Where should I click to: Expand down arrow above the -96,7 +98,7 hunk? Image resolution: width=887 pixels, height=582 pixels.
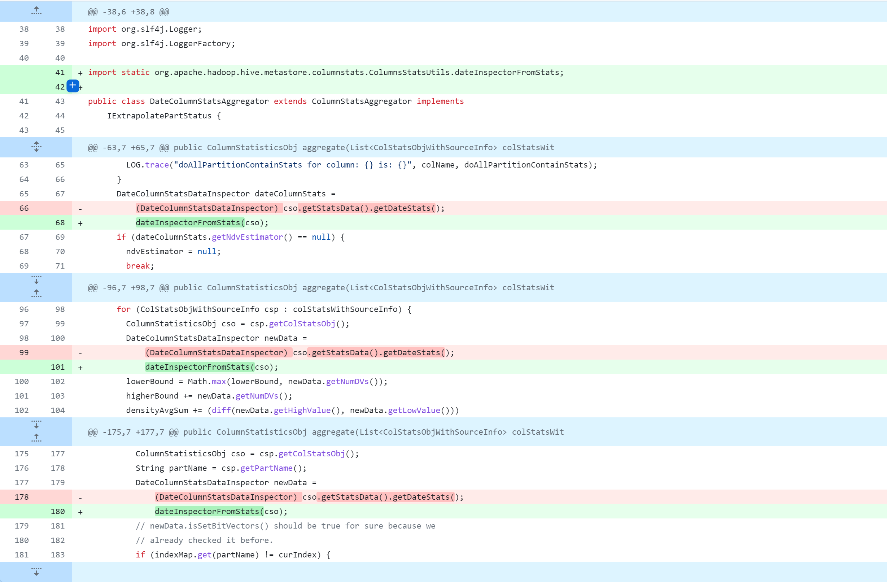tap(36, 280)
